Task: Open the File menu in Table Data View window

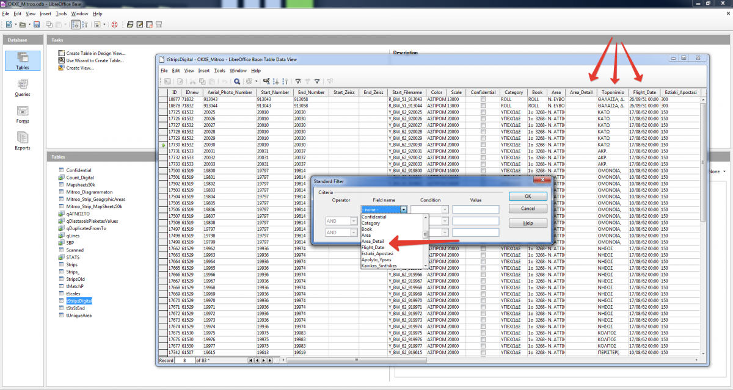Action: [164, 71]
